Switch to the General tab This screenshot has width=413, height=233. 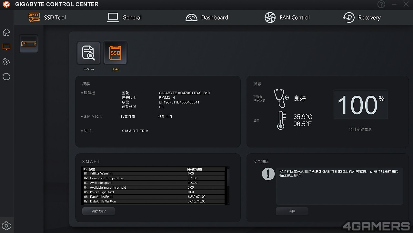(x=124, y=17)
